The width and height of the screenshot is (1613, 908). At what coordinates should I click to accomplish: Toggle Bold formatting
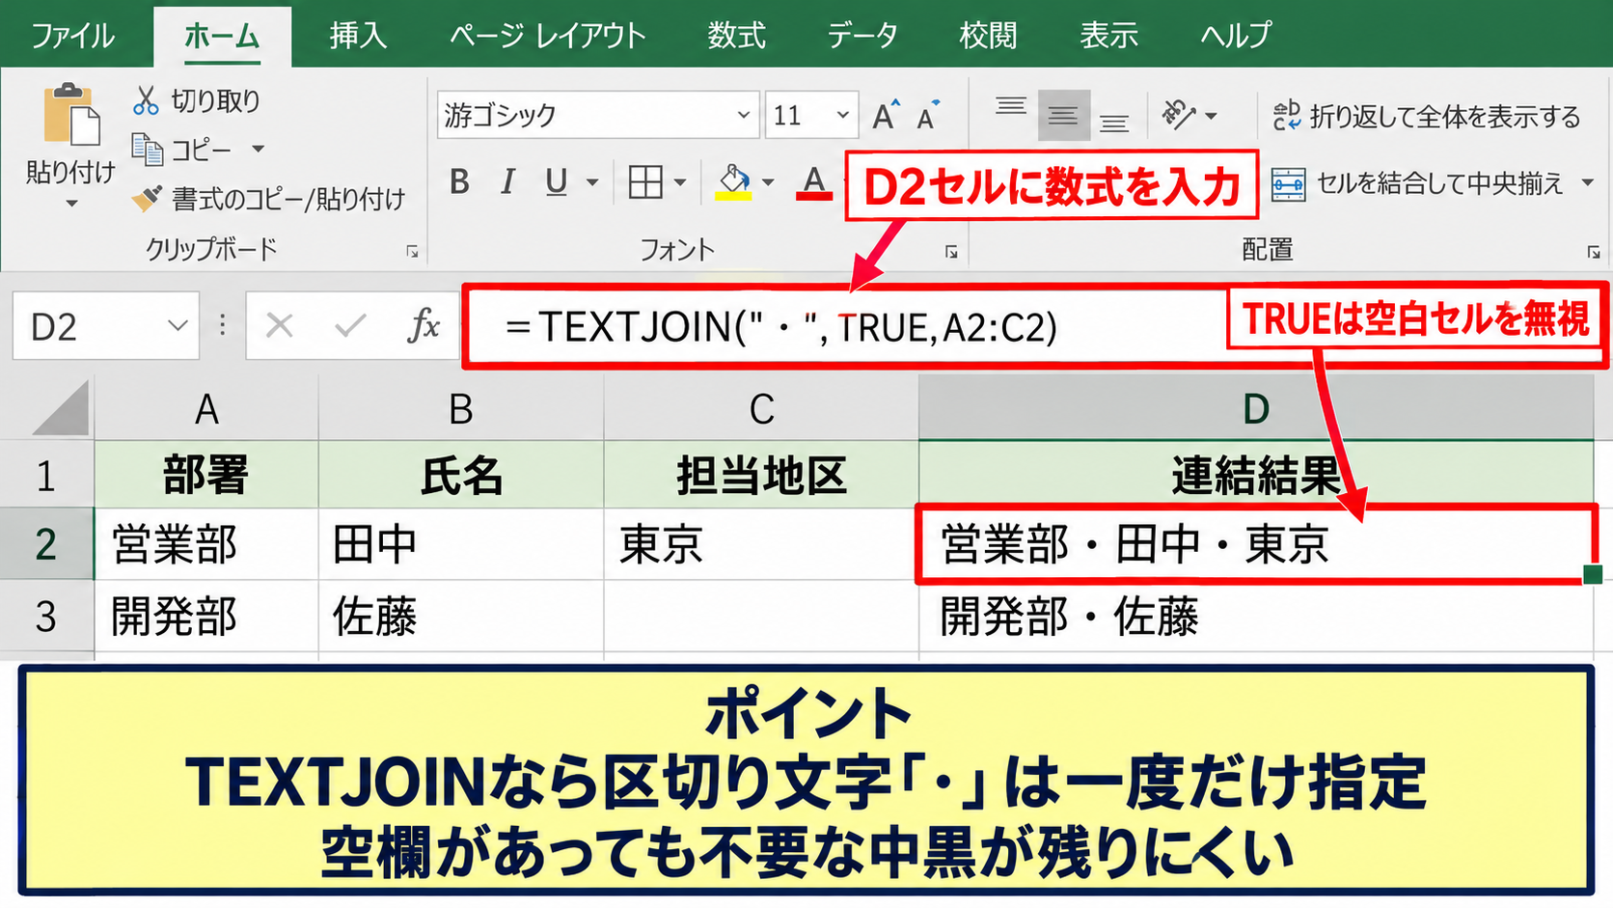pyautogui.click(x=459, y=181)
